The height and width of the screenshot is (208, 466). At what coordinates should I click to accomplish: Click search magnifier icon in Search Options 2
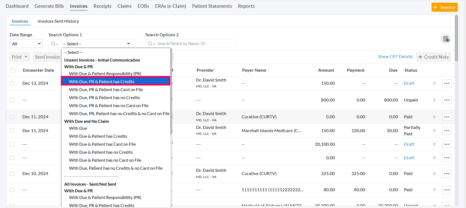(x=150, y=43)
